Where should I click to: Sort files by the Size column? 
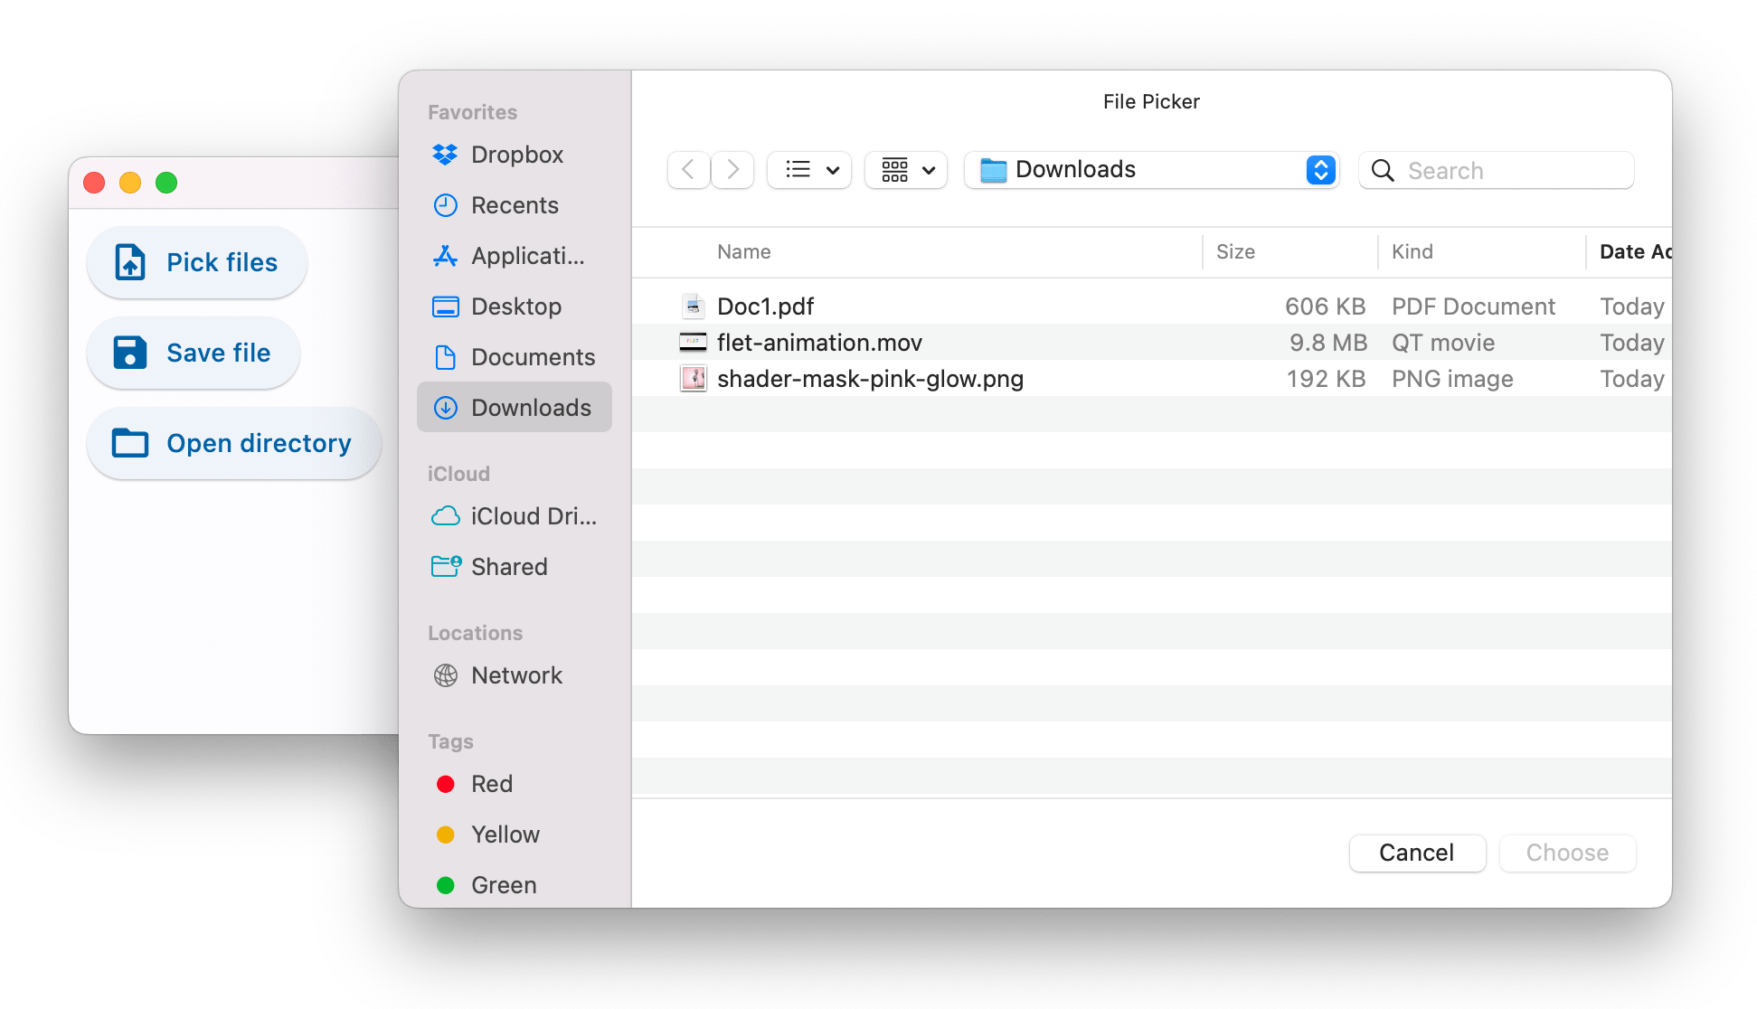[1235, 252]
